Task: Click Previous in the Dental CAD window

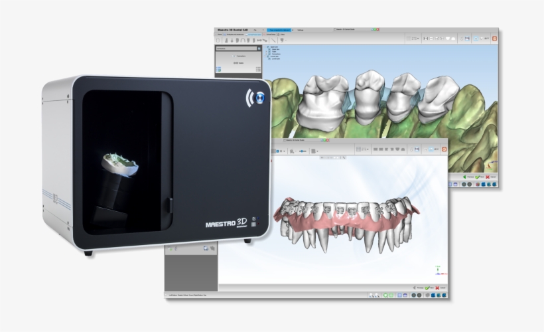Action: click(x=468, y=177)
